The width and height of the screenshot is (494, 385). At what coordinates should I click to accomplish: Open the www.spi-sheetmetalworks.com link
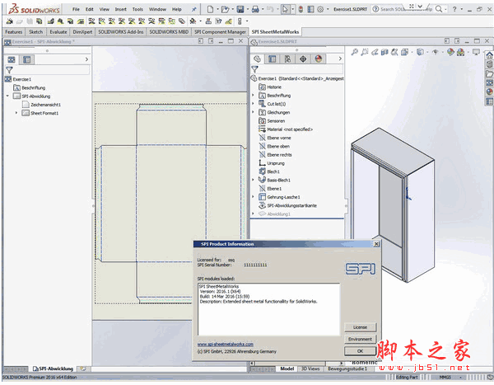point(226,345)
